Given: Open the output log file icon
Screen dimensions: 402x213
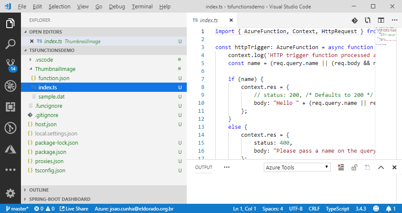Looking at the screenshot, I should pyautogui.click(x=367, y=168).
